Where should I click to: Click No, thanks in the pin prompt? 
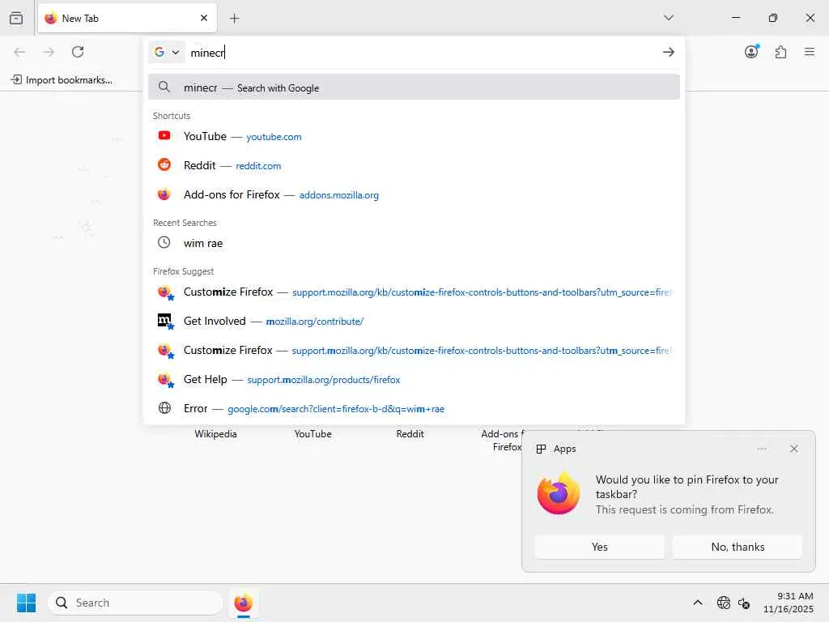[x=738, y=547]
